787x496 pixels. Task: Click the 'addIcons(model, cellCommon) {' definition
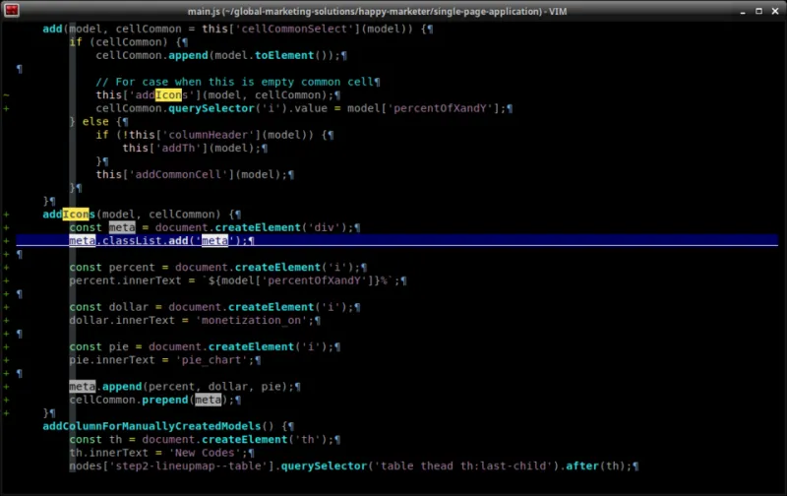pos(142,215)
